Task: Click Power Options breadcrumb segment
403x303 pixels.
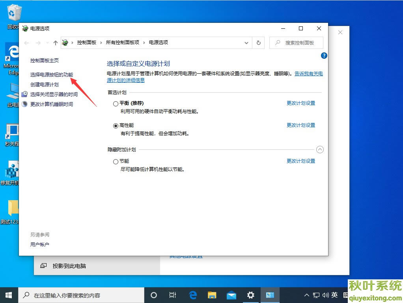Action: coord(159,43)
